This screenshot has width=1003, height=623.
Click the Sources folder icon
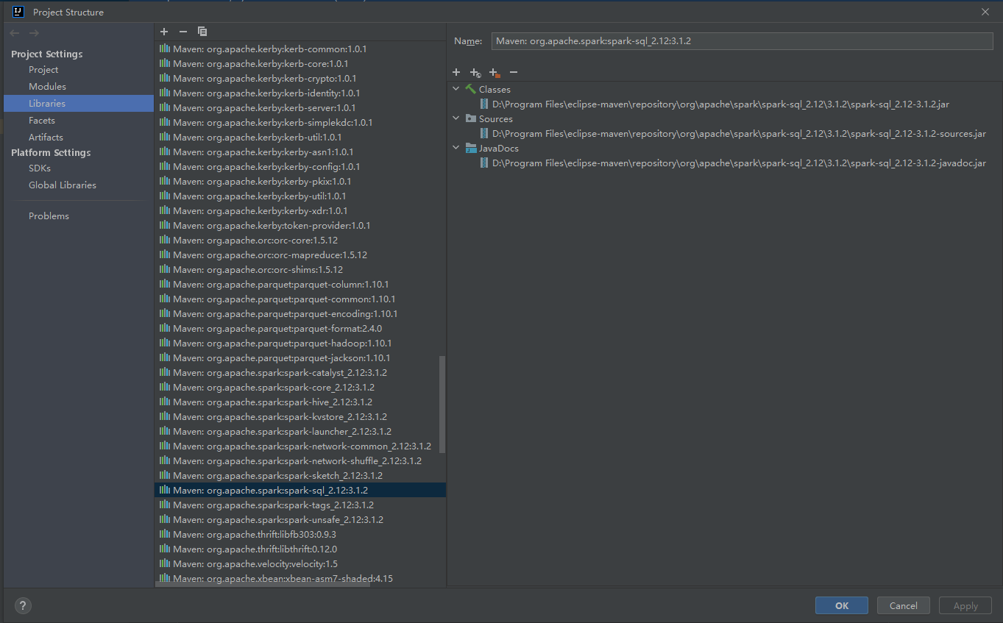[x=471, y=118]
